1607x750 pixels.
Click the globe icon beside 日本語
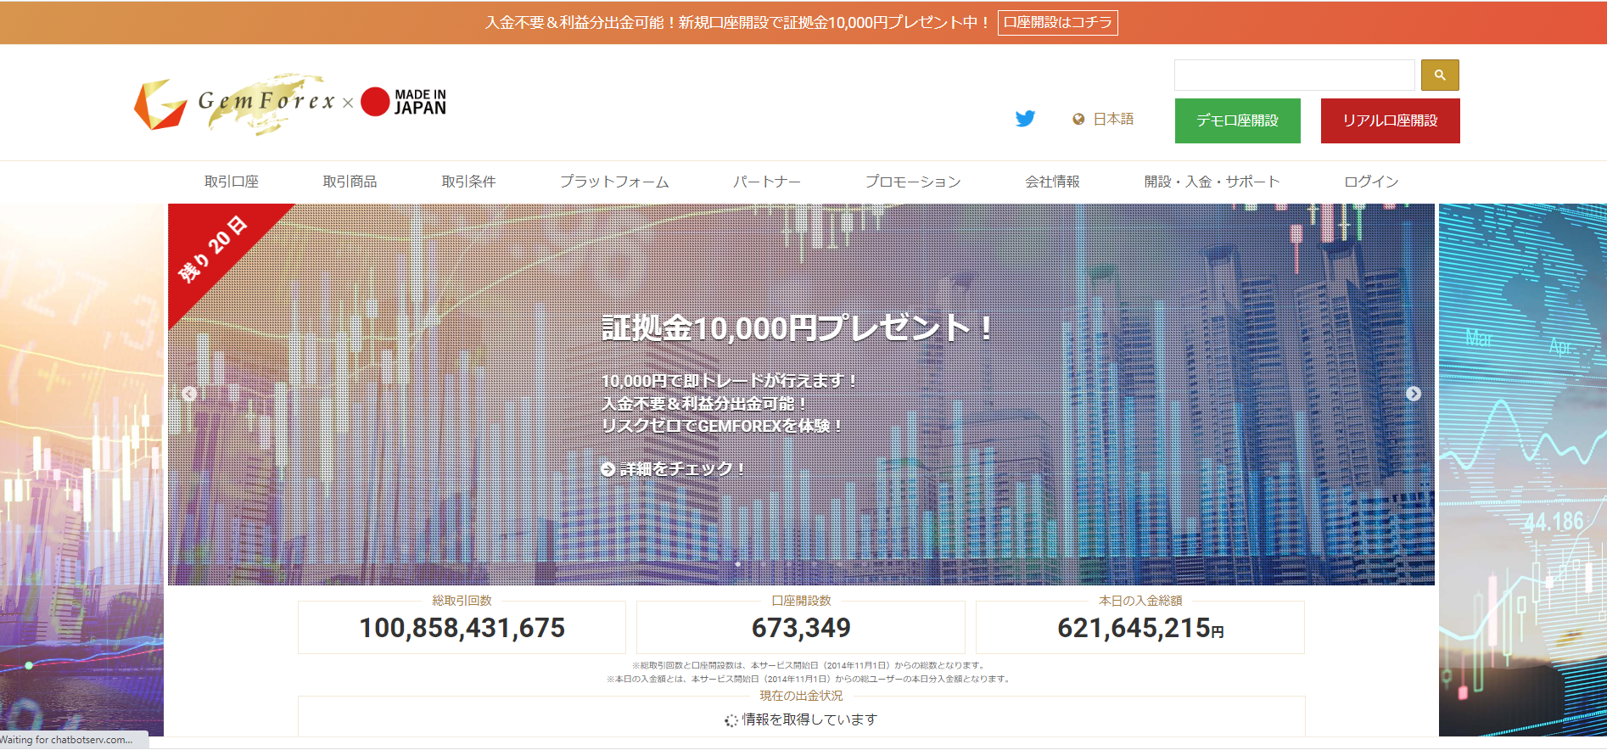[1078, 120]
